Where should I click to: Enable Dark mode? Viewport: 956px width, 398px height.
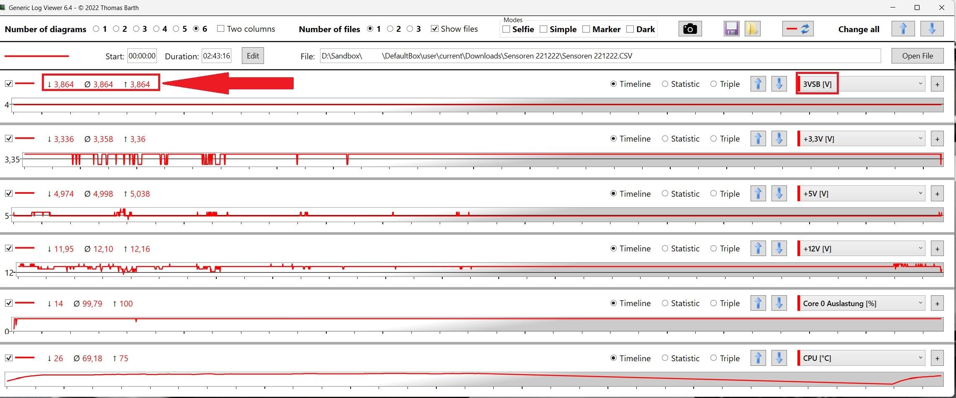tap(630, 29)
